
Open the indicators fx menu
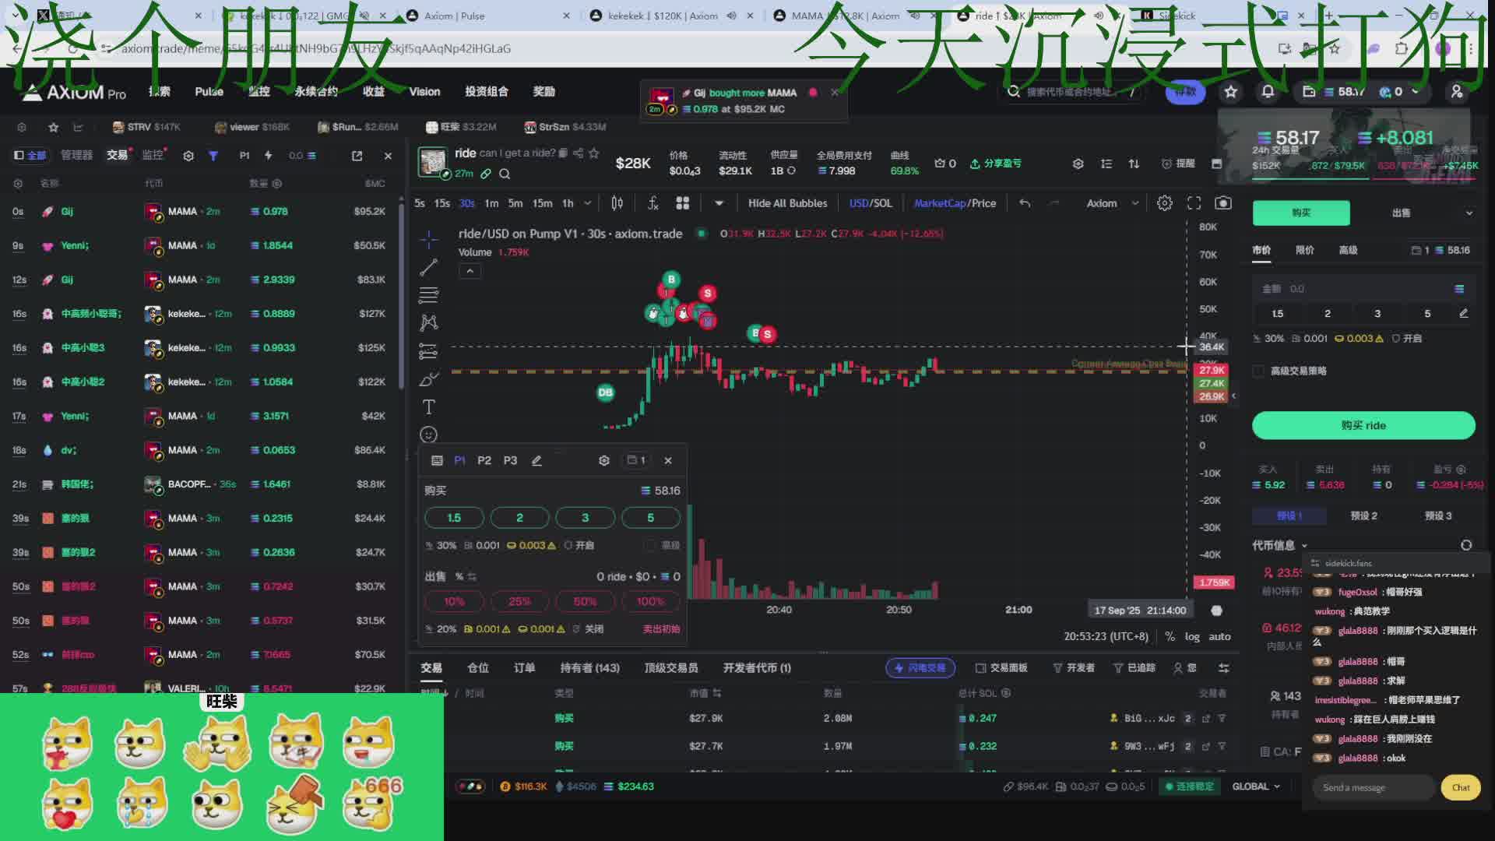click(653, 203)
